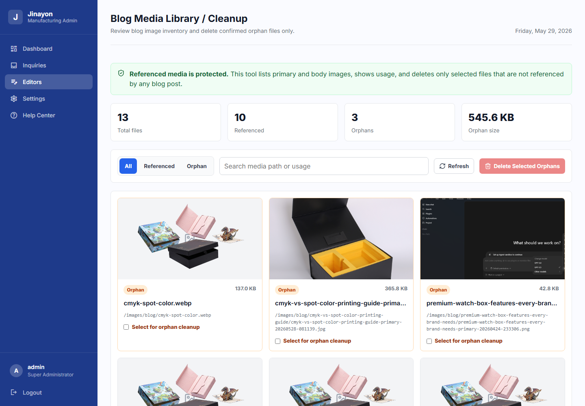Filter by Orphan files
This screenshot has height=406, width=585.
[197, 166]
